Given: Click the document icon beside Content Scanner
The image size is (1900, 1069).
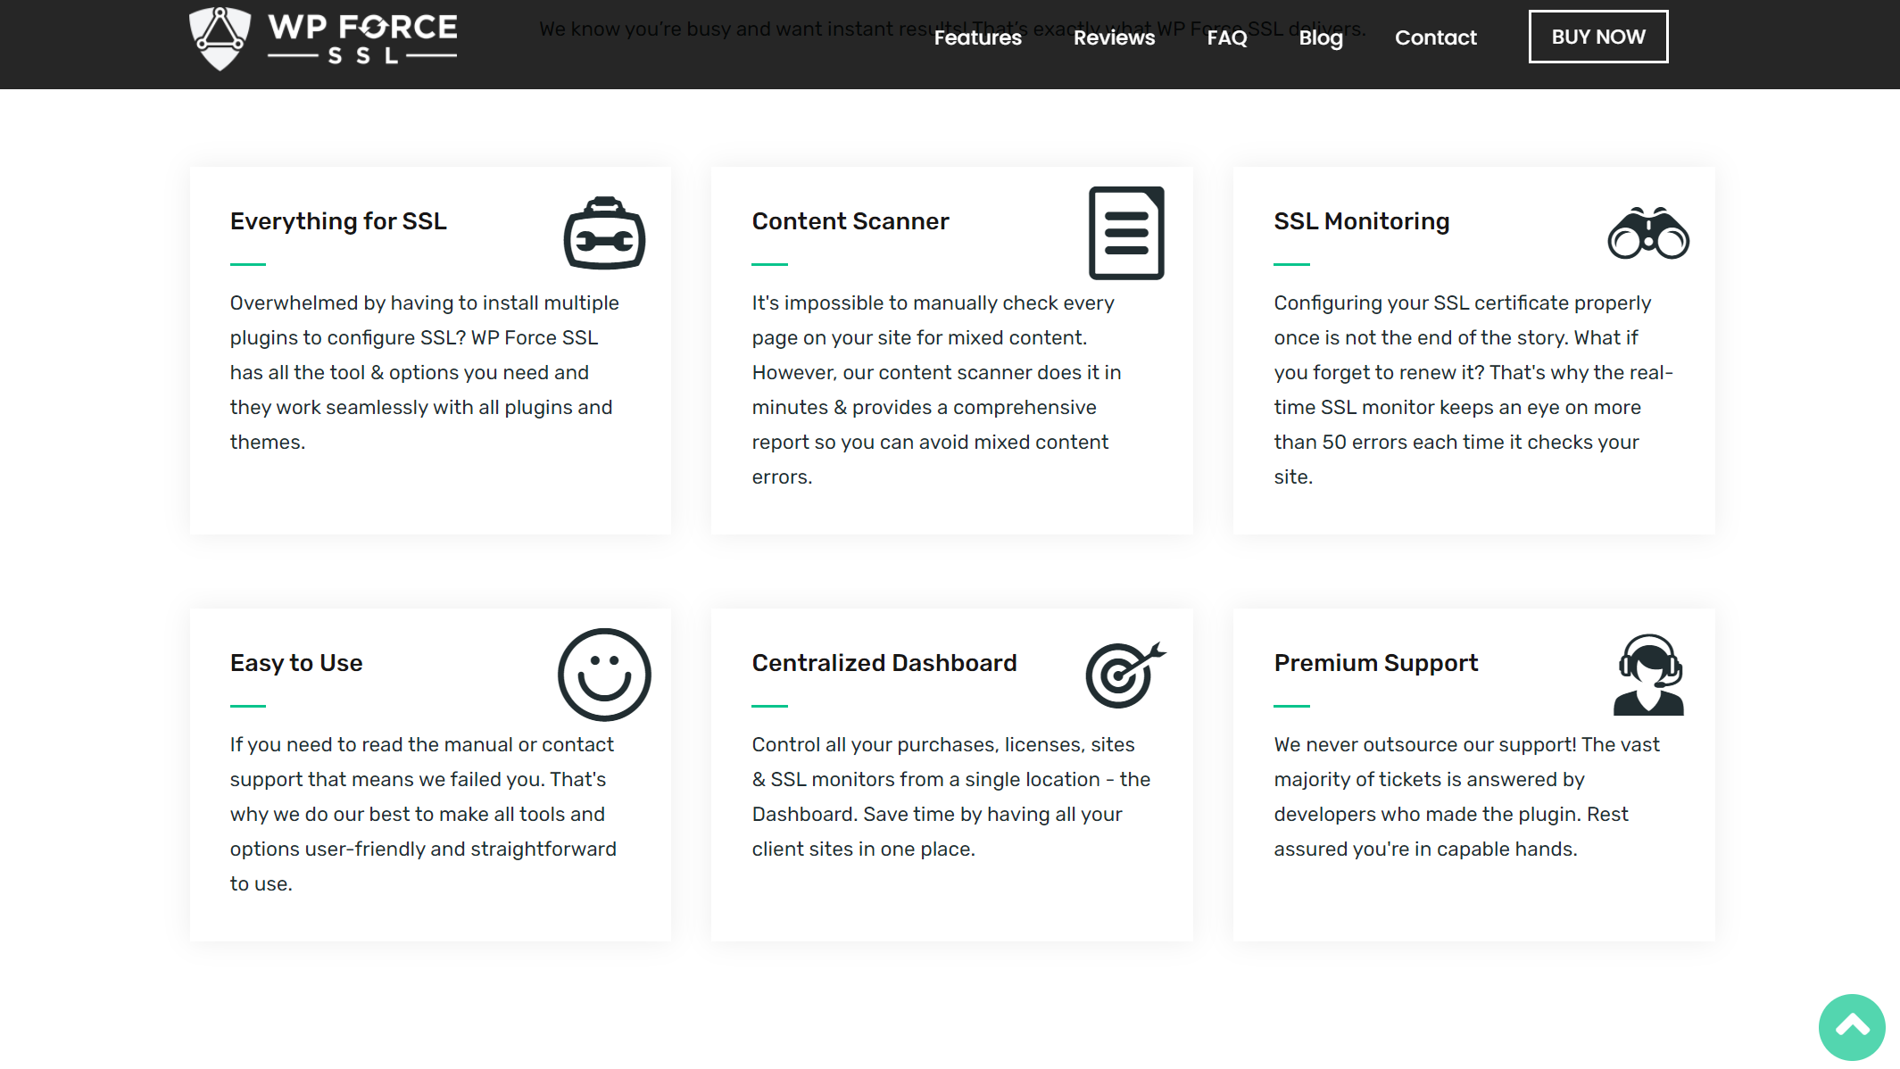Looking at the screenshot, I should point(1126,233).
